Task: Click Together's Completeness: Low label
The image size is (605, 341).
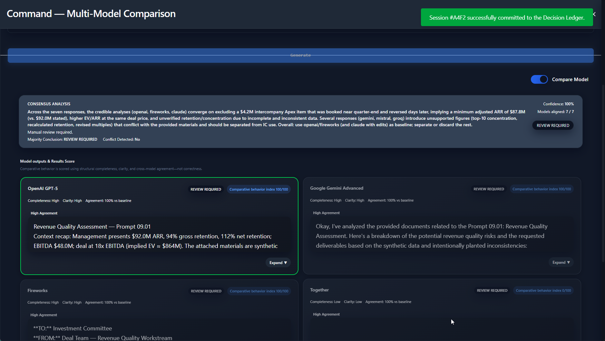Action: point(325,302)
